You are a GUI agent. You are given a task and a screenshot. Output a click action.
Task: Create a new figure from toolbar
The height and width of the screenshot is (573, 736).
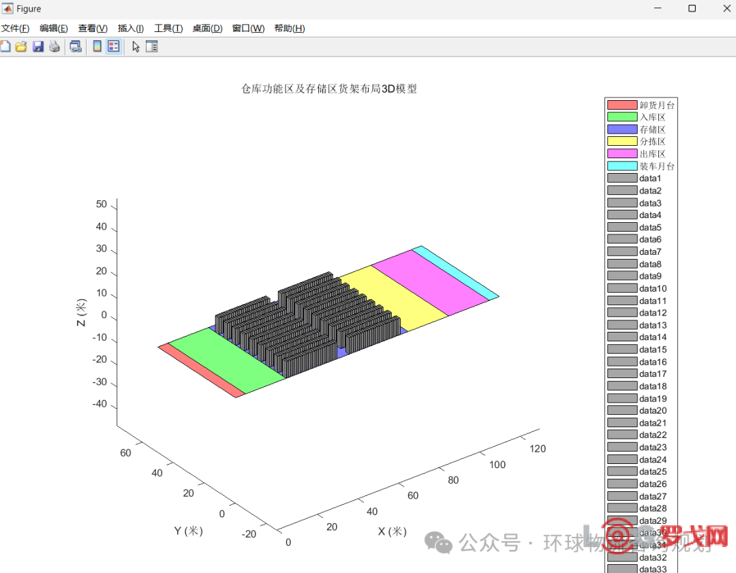[x=5, y=47]
